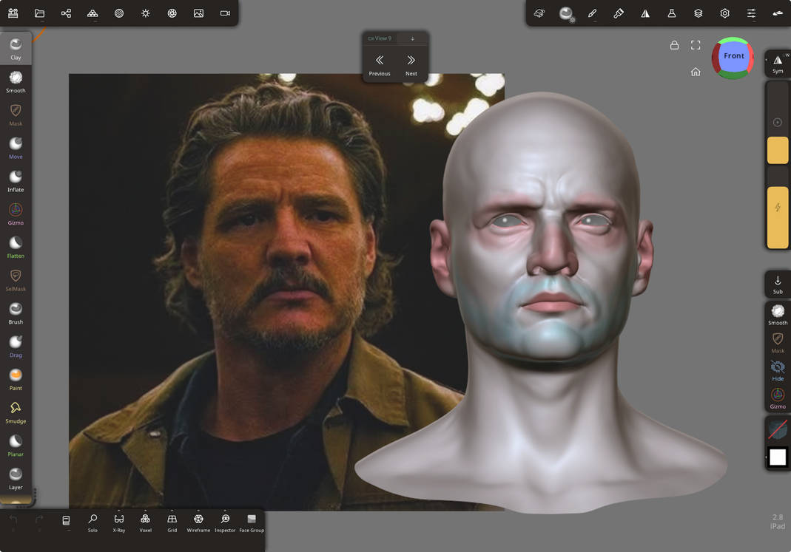Toggle the camera lock icon

(x=675, y=45)
